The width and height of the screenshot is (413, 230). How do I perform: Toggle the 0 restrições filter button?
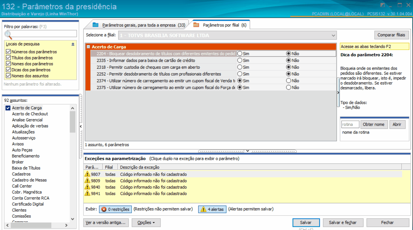(x=115, y=209)
